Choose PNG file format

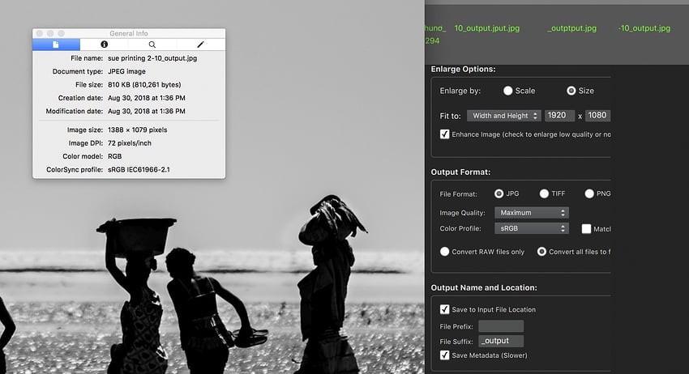click(589, 193)
